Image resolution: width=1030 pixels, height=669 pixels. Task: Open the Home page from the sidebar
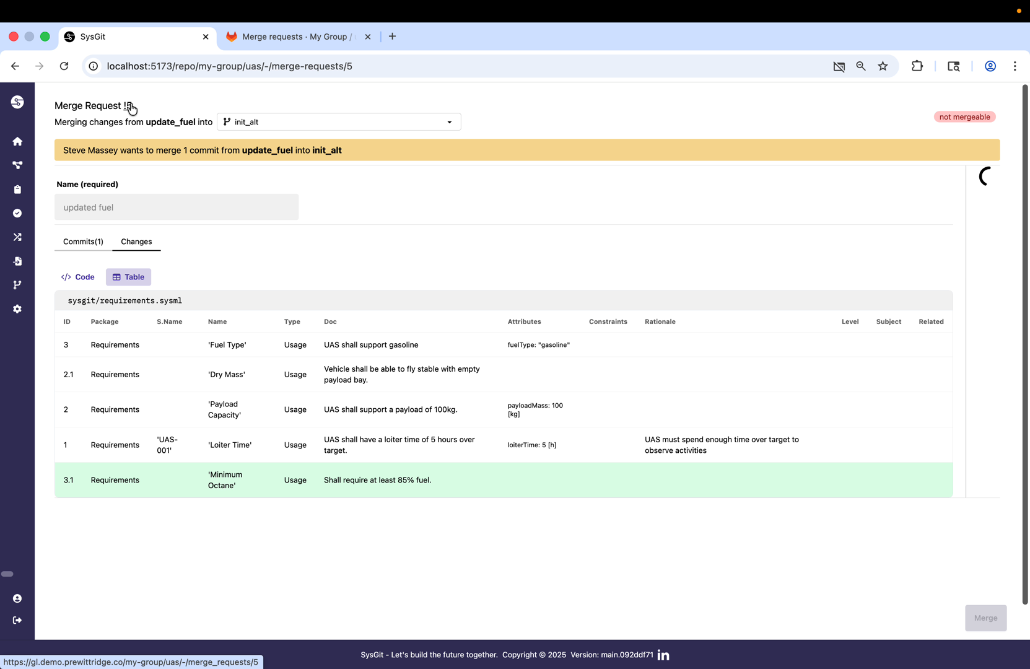17,141
